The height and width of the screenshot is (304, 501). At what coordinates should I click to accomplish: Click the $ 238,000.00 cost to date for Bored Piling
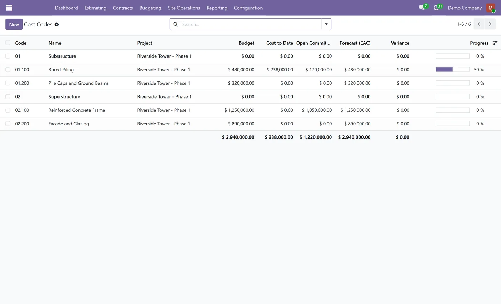[x=280, y=70]
